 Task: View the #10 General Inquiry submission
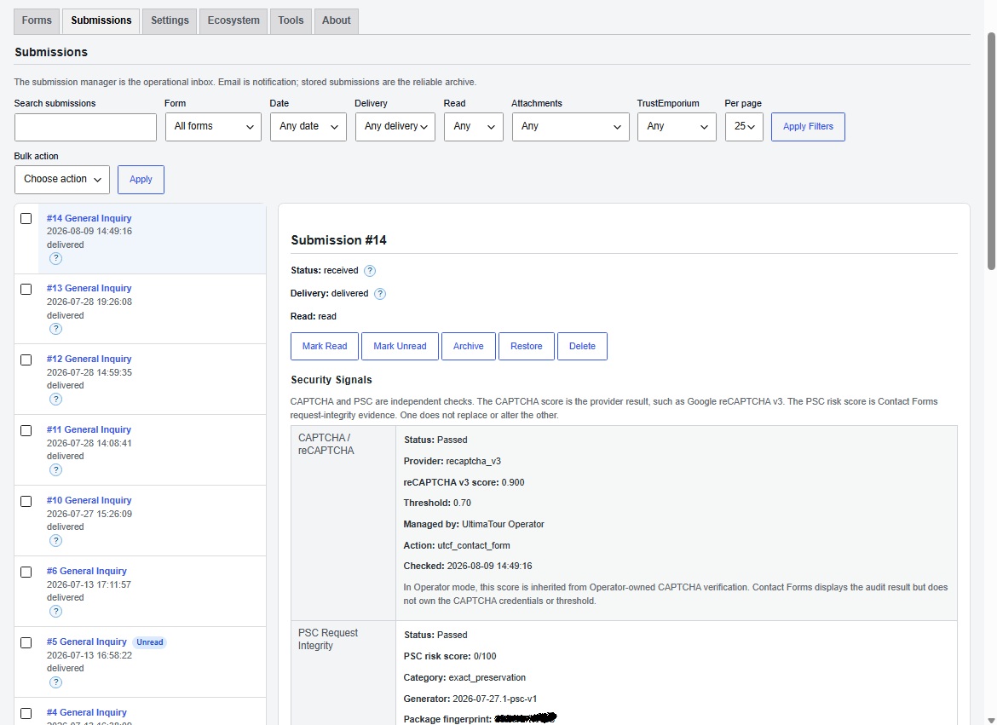(x=89, y=500)
